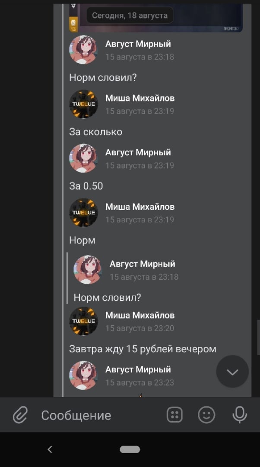Open Август Мирный avatar at 23:18 message

coord(84,50)
